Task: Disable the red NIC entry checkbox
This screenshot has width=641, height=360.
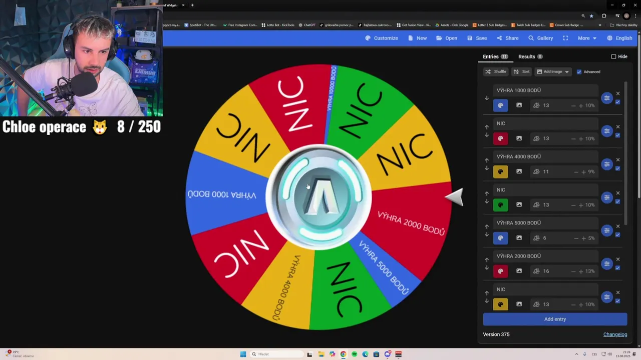Action: pos(617,135)
